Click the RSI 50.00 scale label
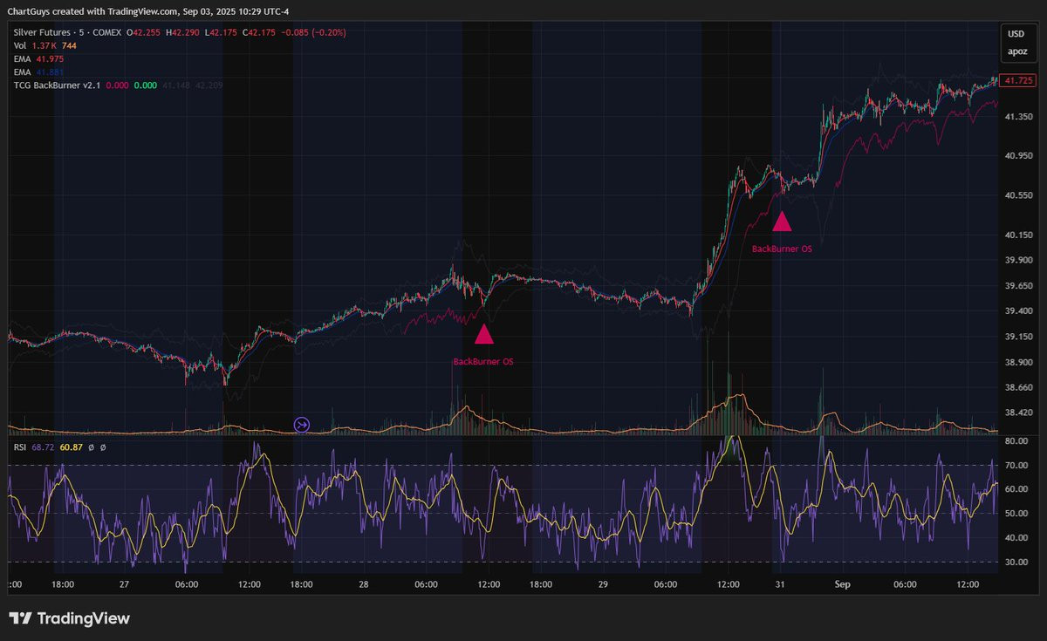The image size is (1047, 641). 1016,514
